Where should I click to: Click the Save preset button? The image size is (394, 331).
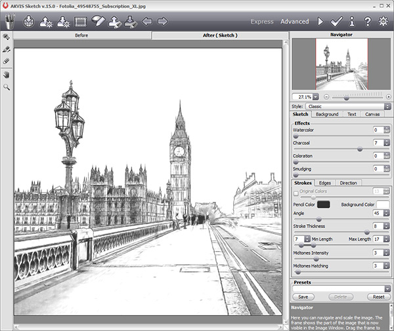click(x=303, y=297)
